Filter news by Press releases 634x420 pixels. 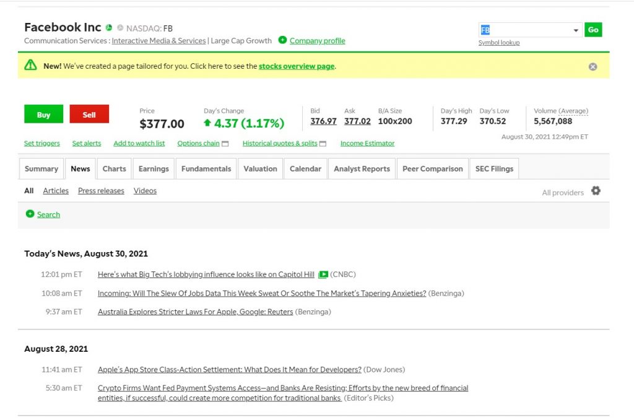pos(101,191)
